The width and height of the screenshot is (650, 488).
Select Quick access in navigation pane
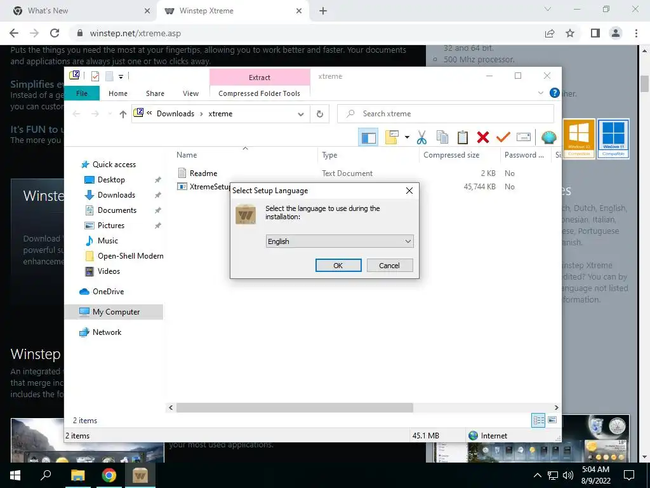pos(114,165)
